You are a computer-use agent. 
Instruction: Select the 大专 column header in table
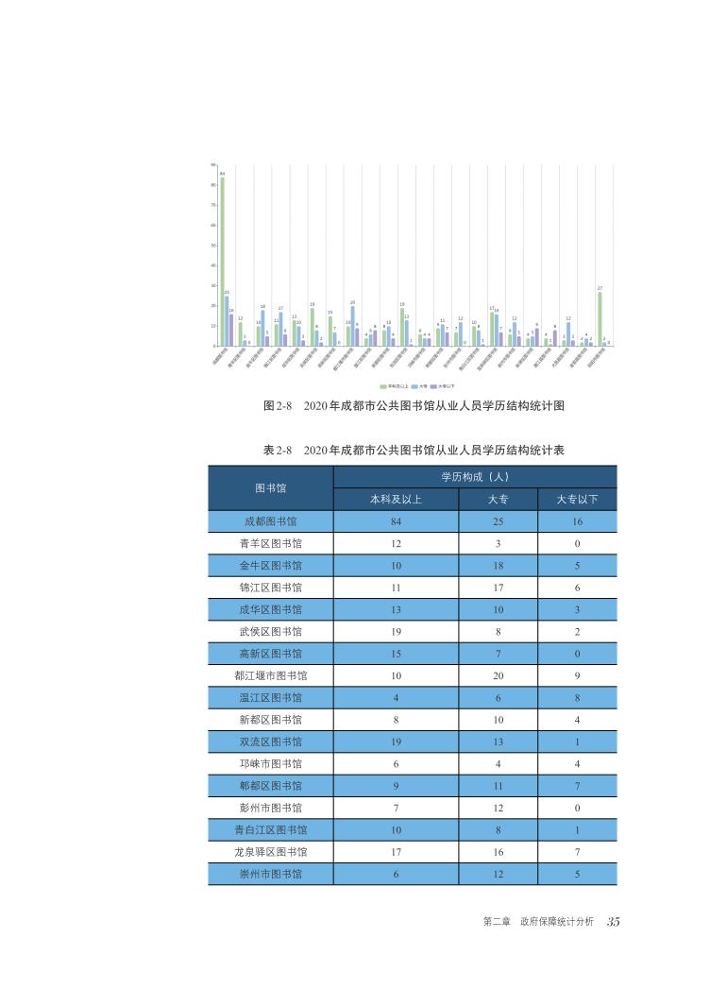[x=498, y=499]
